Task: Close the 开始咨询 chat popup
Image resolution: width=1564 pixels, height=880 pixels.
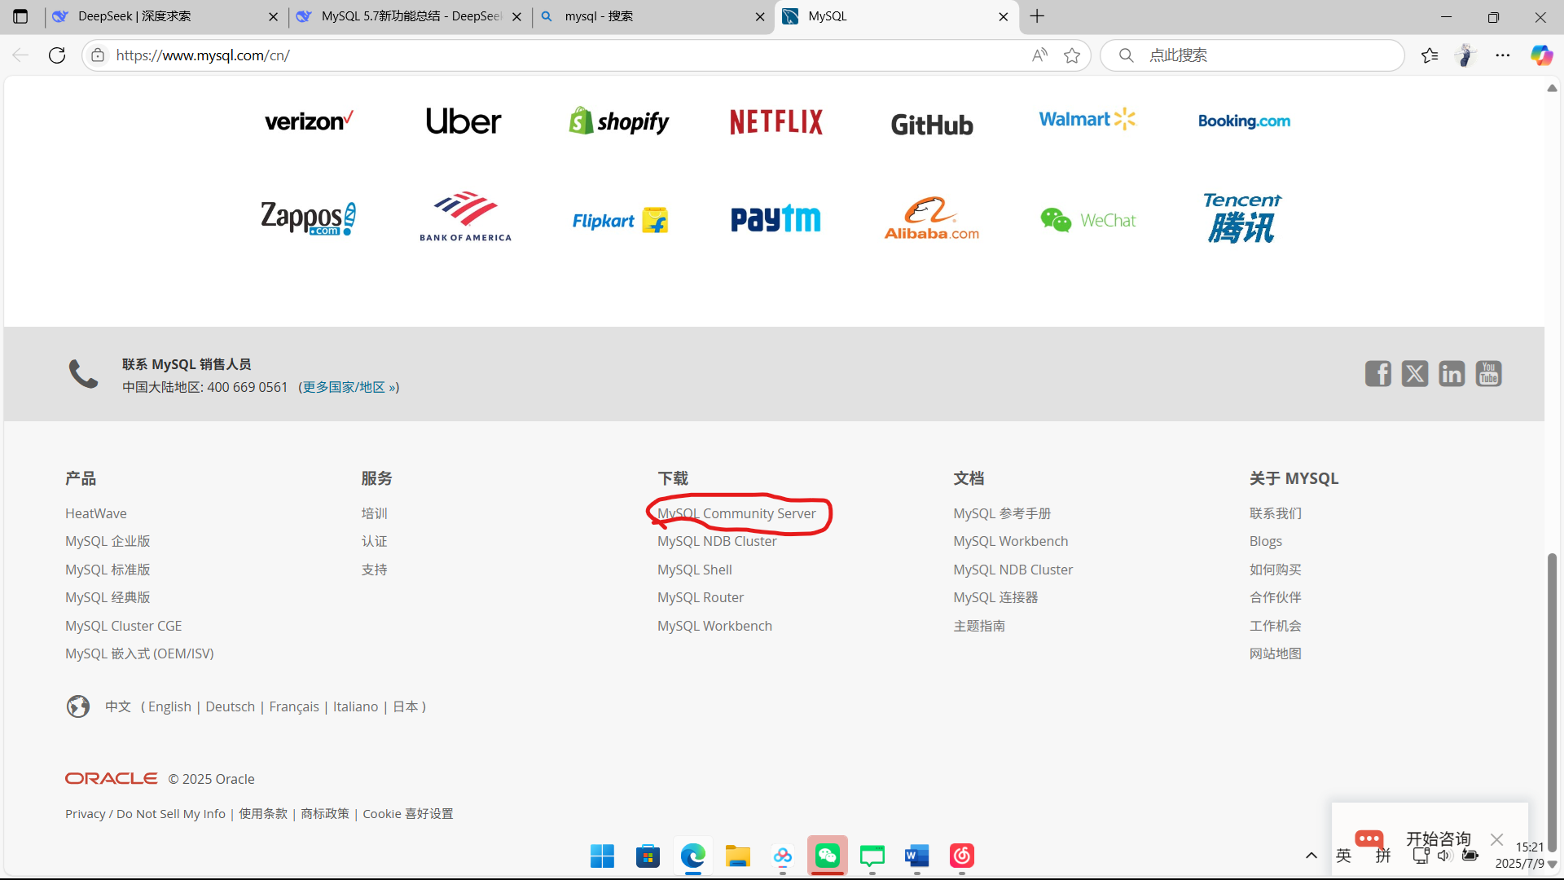Action: click(1496, 839)
